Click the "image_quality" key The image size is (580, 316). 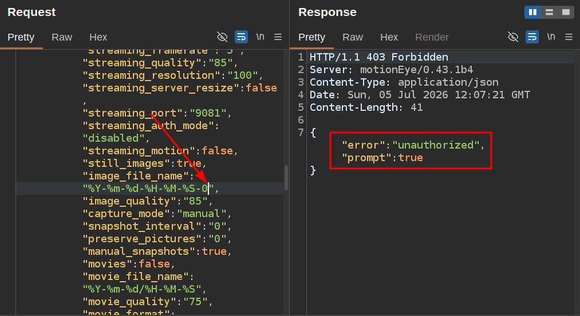click(x=129, y=201)
